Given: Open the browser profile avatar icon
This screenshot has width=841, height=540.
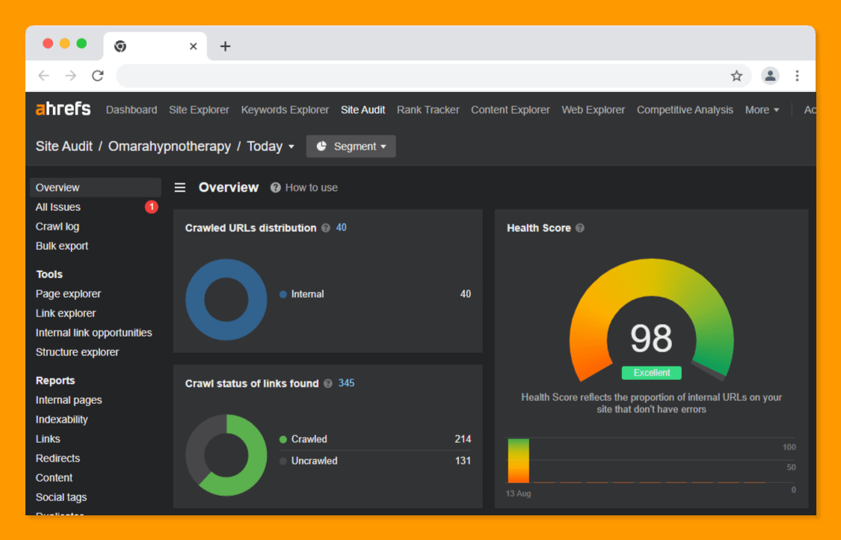Looking at the screenshot, I should point(770,76).
